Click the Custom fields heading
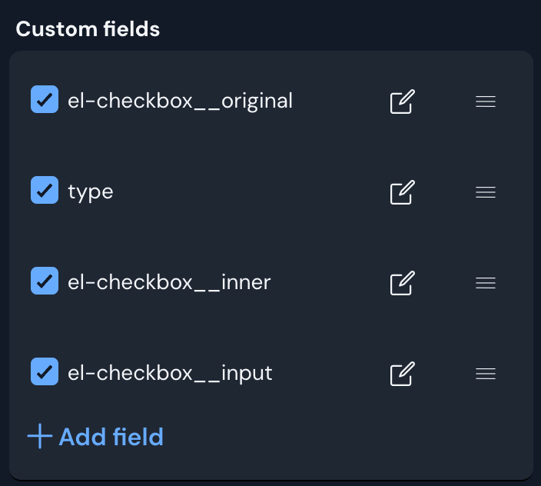 (x=88, y=29)
